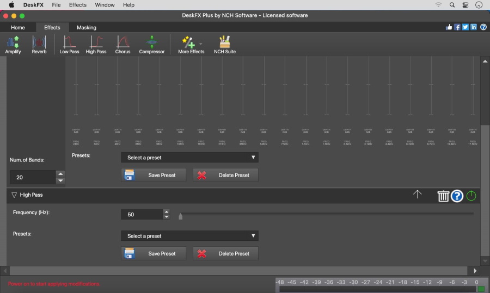Image resolution: width=490 pixels, height=293 pixels.
Task: Open the equalizer presets dropdown
Action: [189, 157]
